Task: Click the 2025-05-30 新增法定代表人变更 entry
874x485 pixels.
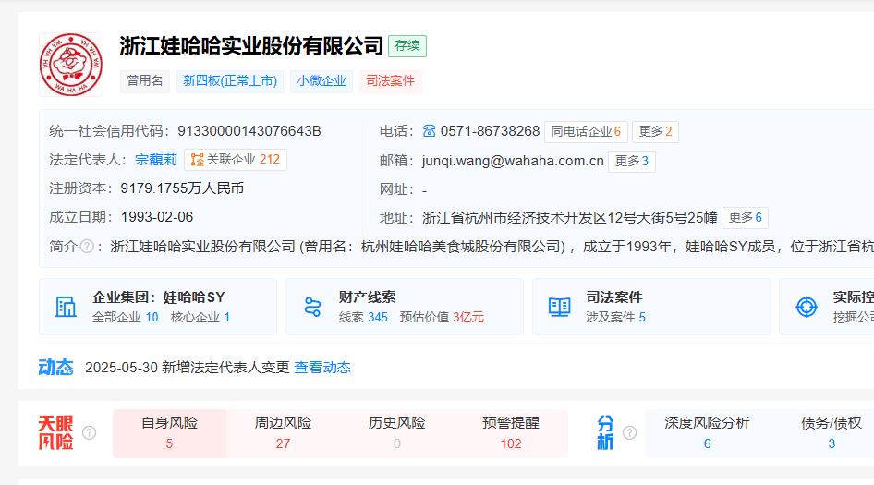Action: [188, 368]
